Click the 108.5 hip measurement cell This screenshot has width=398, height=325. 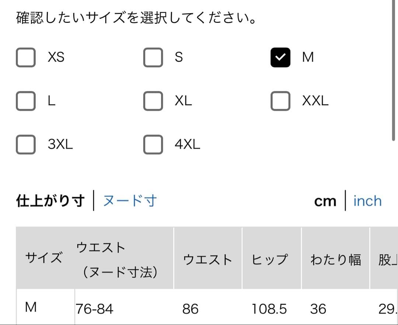pyautogui.click(x=269, y=308)
